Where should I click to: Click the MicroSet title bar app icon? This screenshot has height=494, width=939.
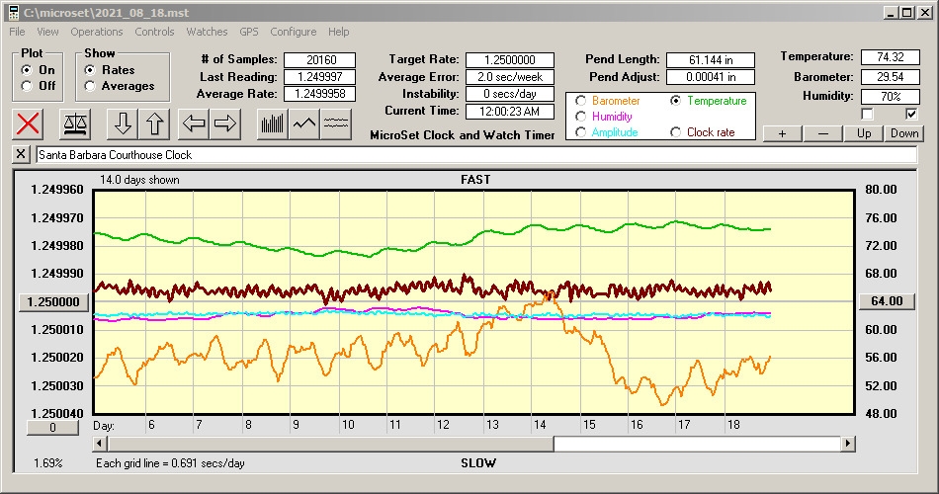tap(13, 13)
